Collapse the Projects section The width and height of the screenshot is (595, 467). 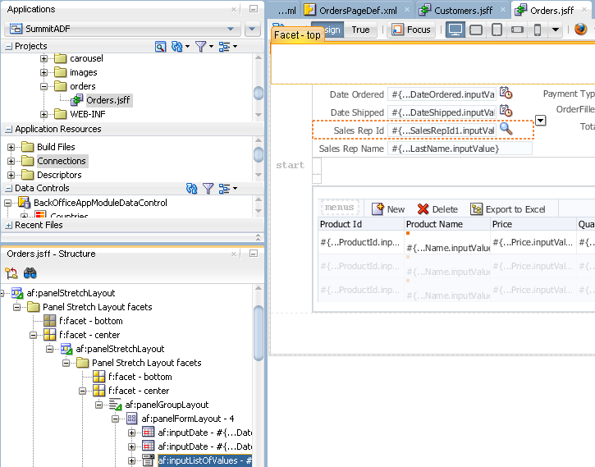pyautogui.click(x=8, y=47)
